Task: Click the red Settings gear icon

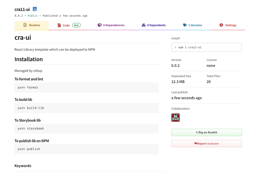Action: pyautogui.click(x=221, y=25)
